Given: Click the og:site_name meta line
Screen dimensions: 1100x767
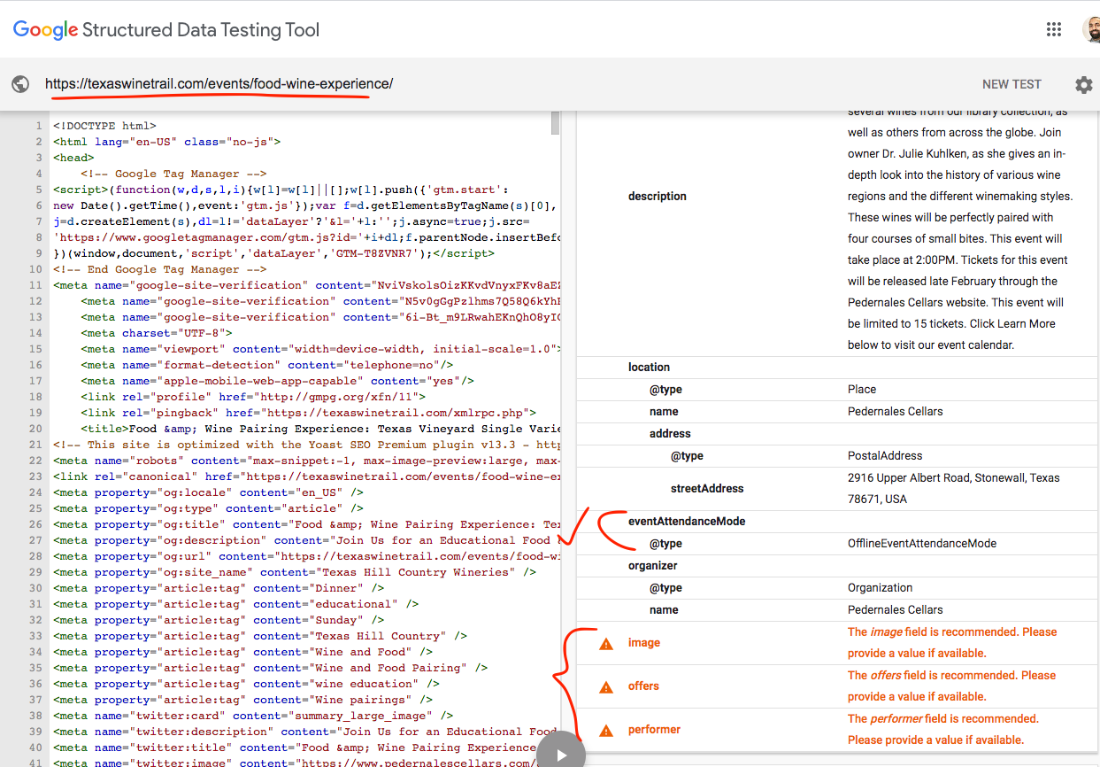Looking at the screenshot, I should click(294, 572).
